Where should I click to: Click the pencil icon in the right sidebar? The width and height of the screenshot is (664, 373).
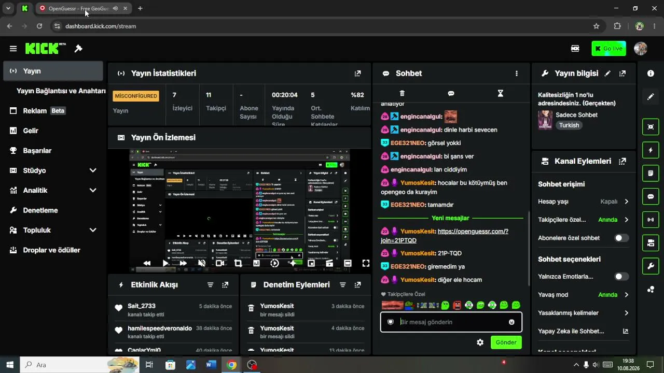[651, 97]
